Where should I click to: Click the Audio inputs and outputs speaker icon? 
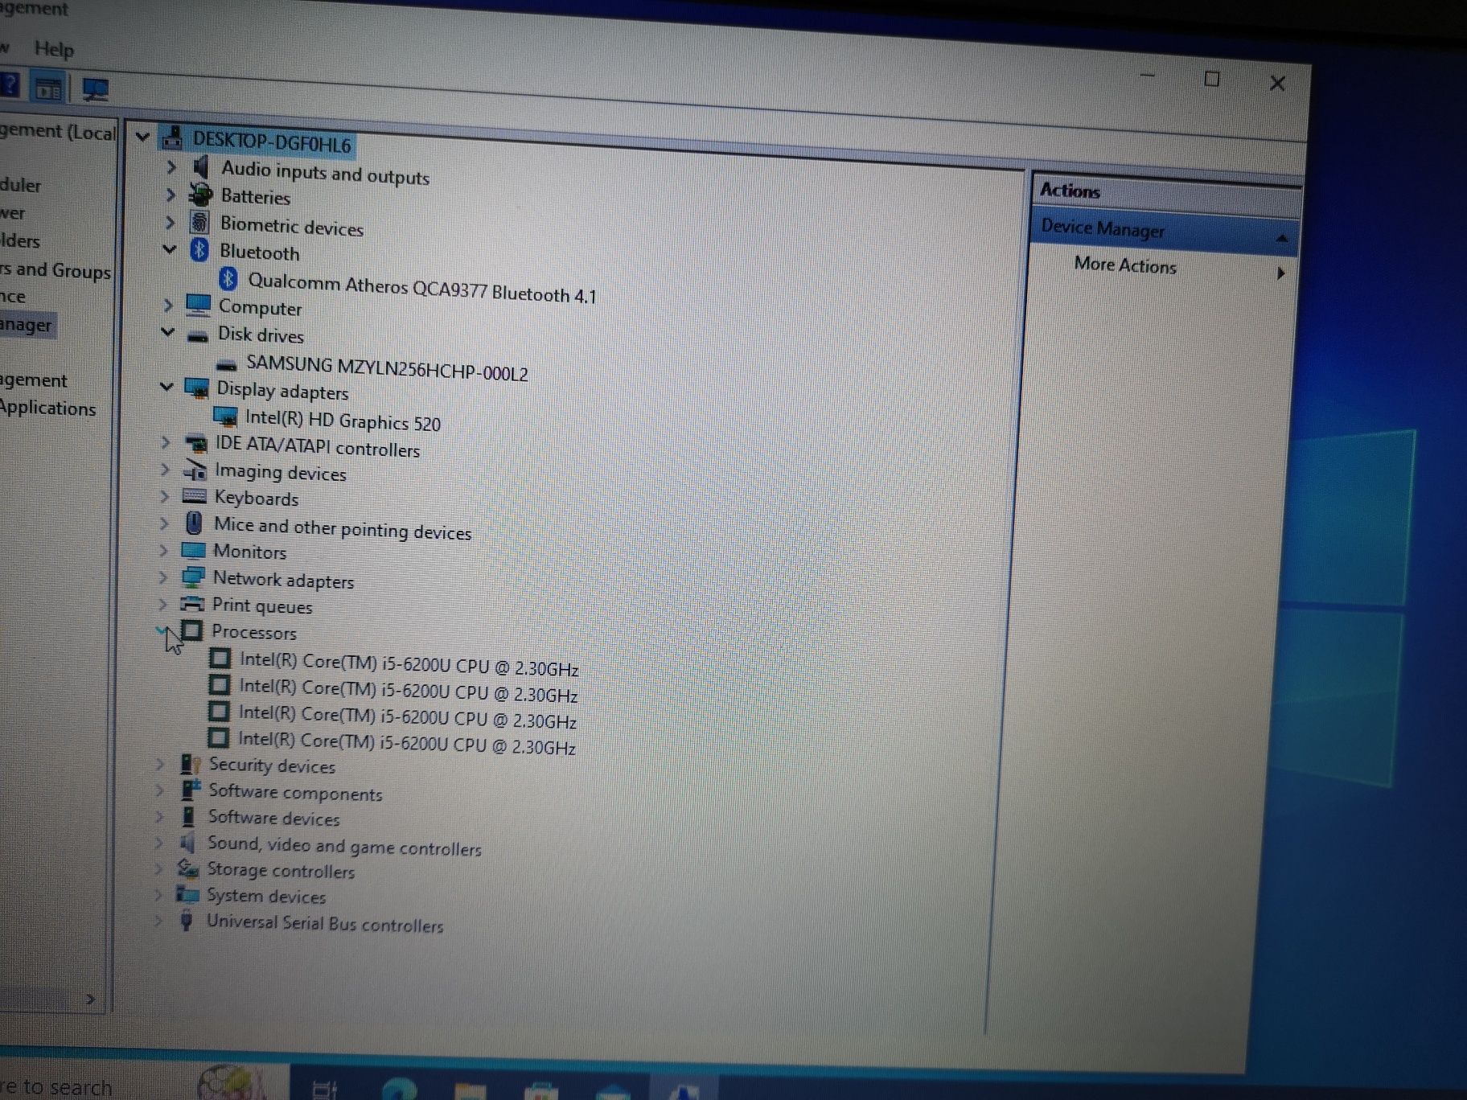(201, 167)
